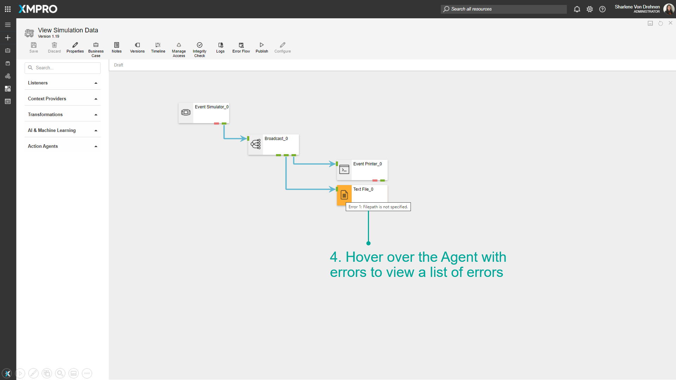Image resolution: width=676 pixels, height=380 pixels.
Task: Open the Error Flow view
Action: point(241,45)
